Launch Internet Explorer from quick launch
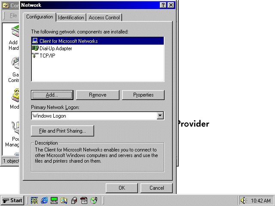275x206 pixels. pos(44,200)
